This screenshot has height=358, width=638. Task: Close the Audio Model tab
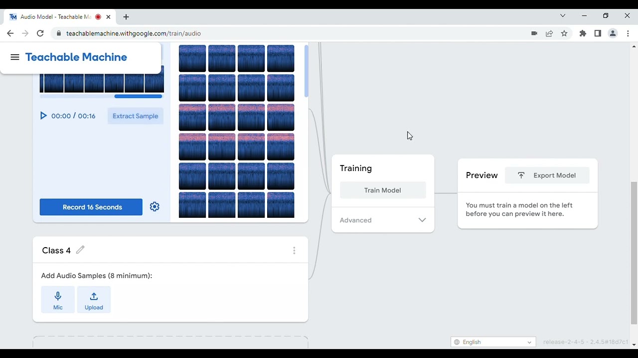[108, 17]
